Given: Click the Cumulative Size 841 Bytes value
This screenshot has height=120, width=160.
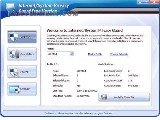Looking at the screenshot, I should point(133,86).
